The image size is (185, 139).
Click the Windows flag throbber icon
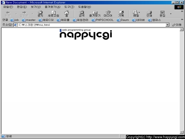(x=179, y=7)
